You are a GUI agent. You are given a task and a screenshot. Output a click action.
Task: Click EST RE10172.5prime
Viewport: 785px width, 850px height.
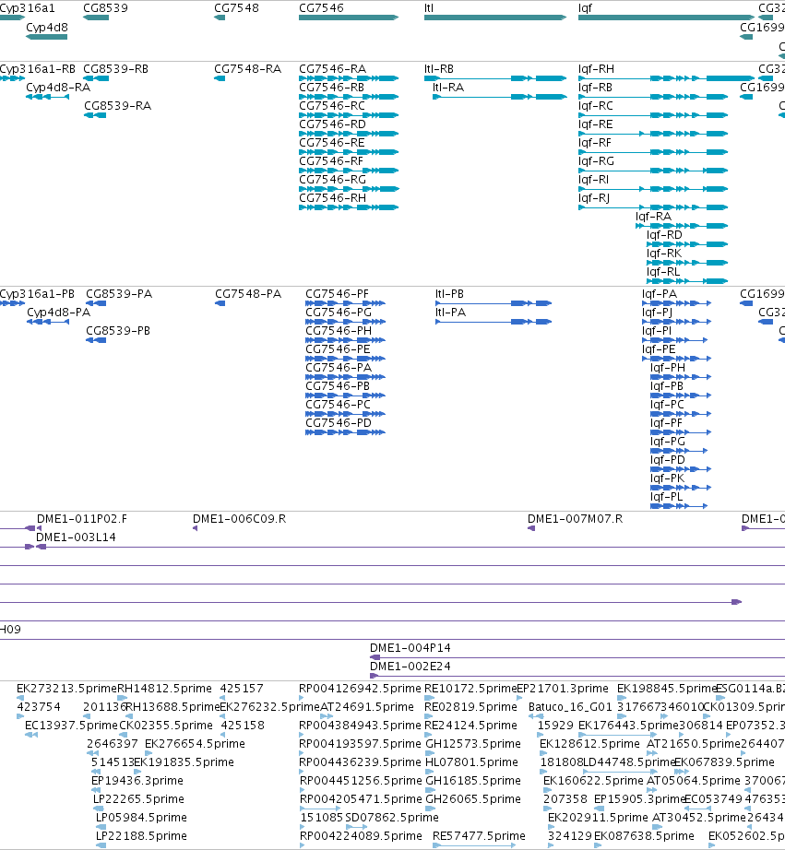[470, 689]
